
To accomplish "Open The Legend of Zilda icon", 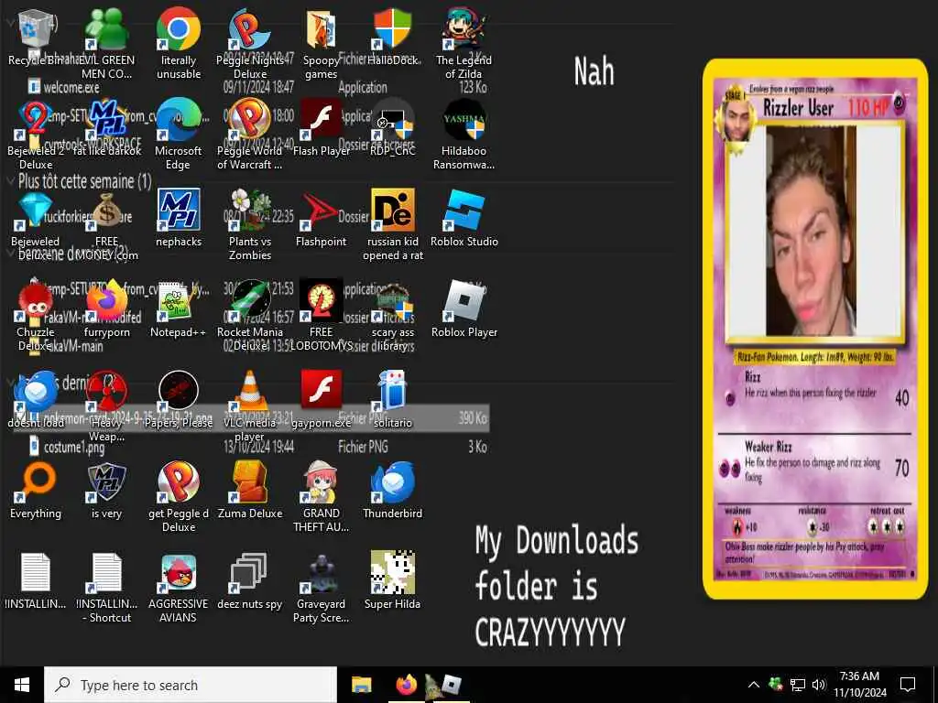I will [464, 30].
